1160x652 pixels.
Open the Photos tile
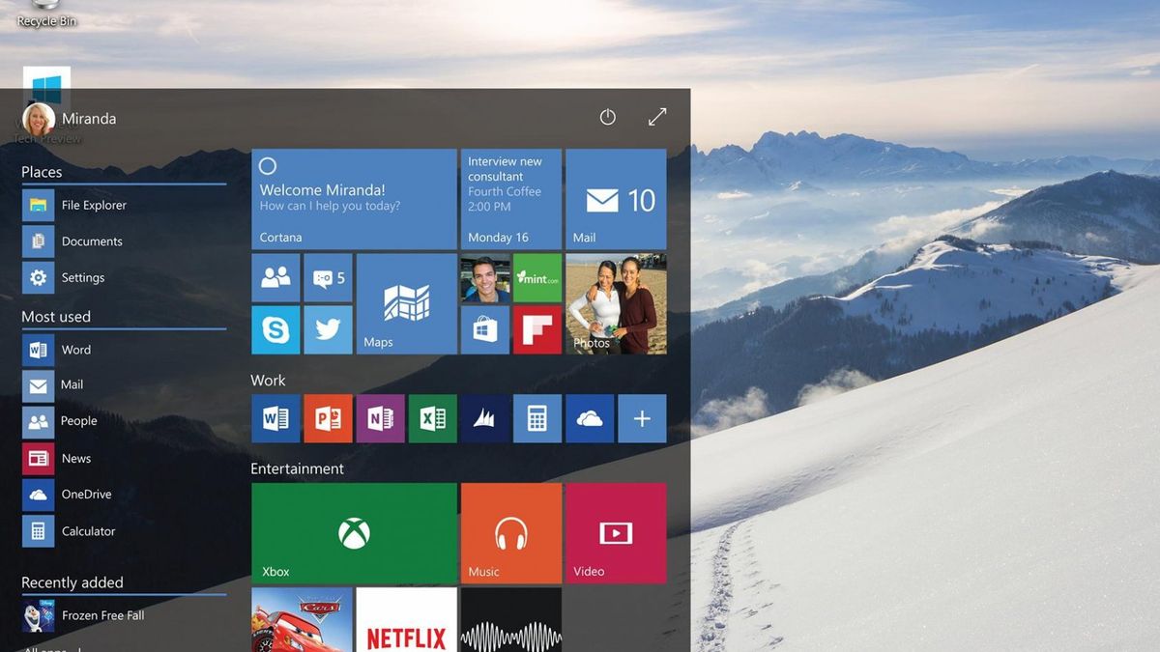[616, 304]
